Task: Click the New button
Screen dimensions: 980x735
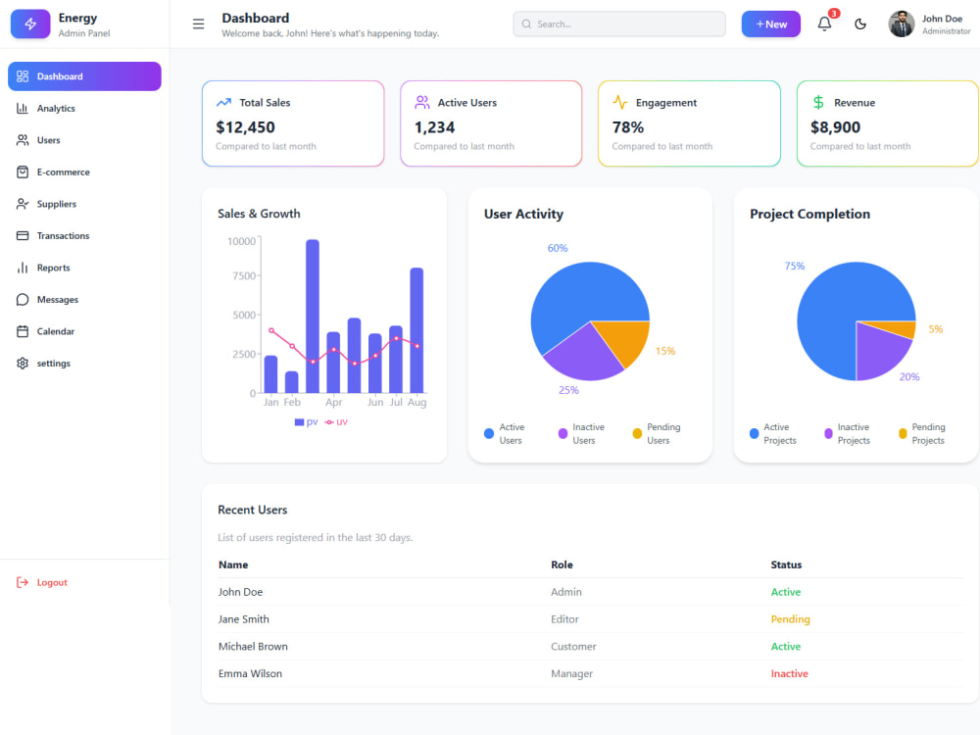Action: pos(770,24)
